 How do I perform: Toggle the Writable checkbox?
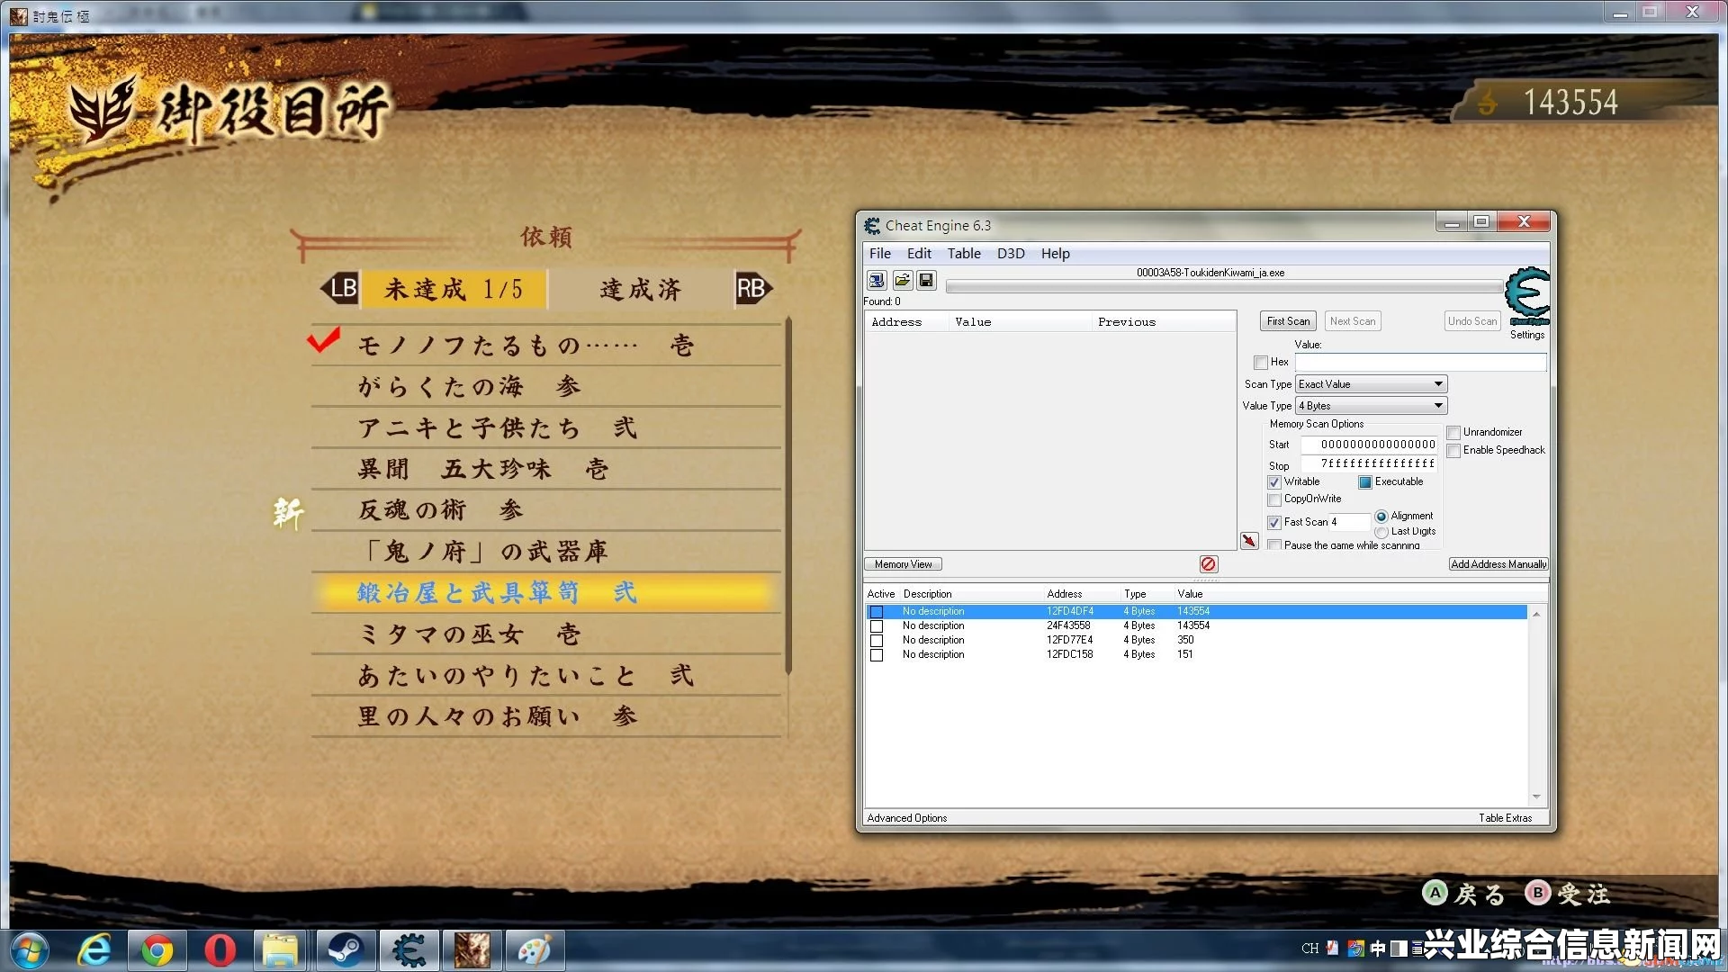[x=1274, y=482]
